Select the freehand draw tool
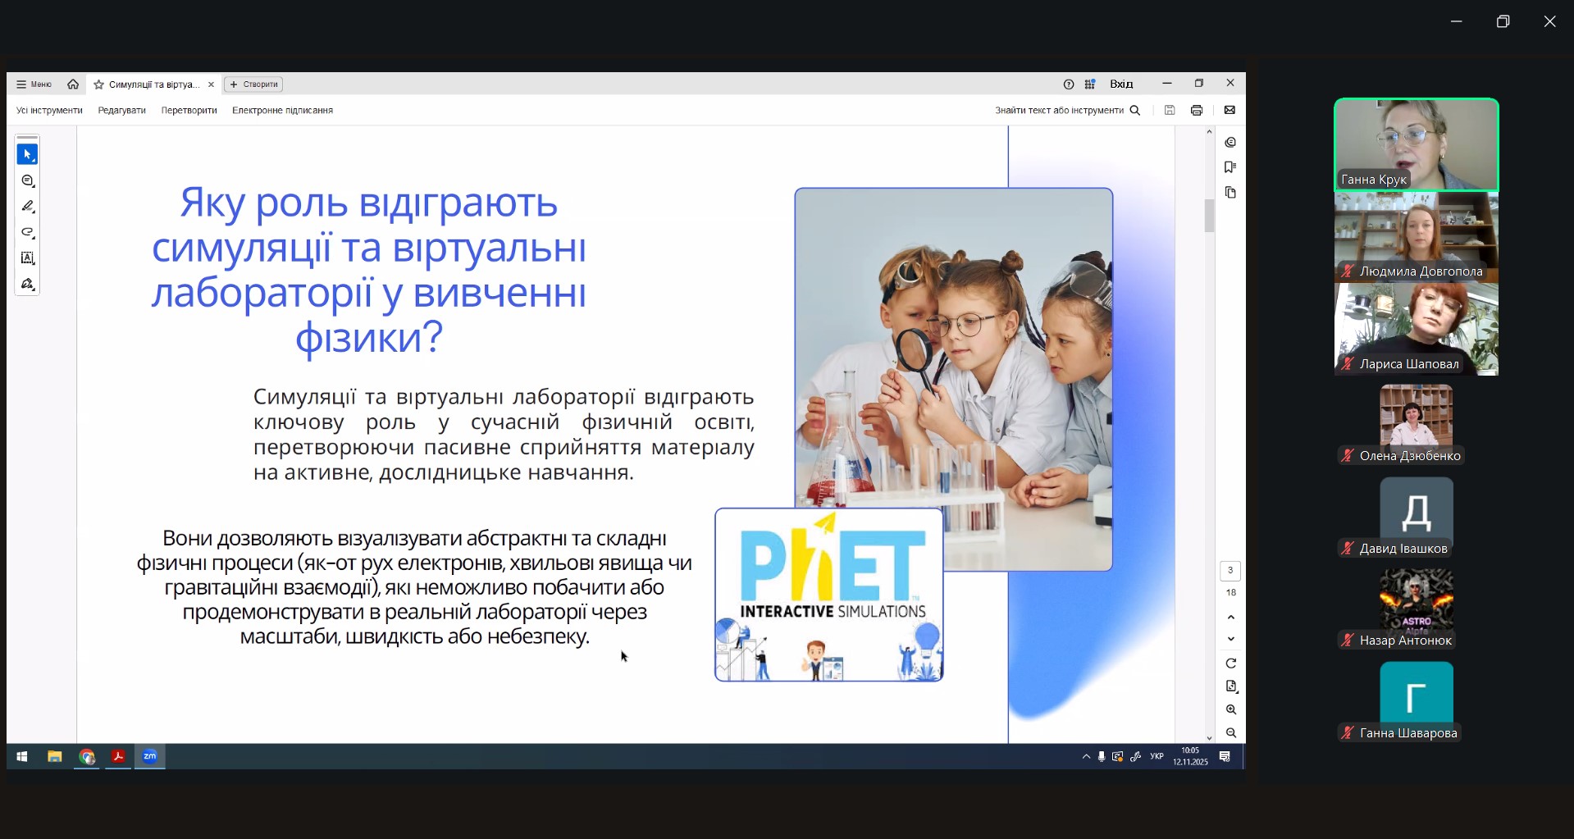Viewport: 1574px width, 839px height. 27,232
